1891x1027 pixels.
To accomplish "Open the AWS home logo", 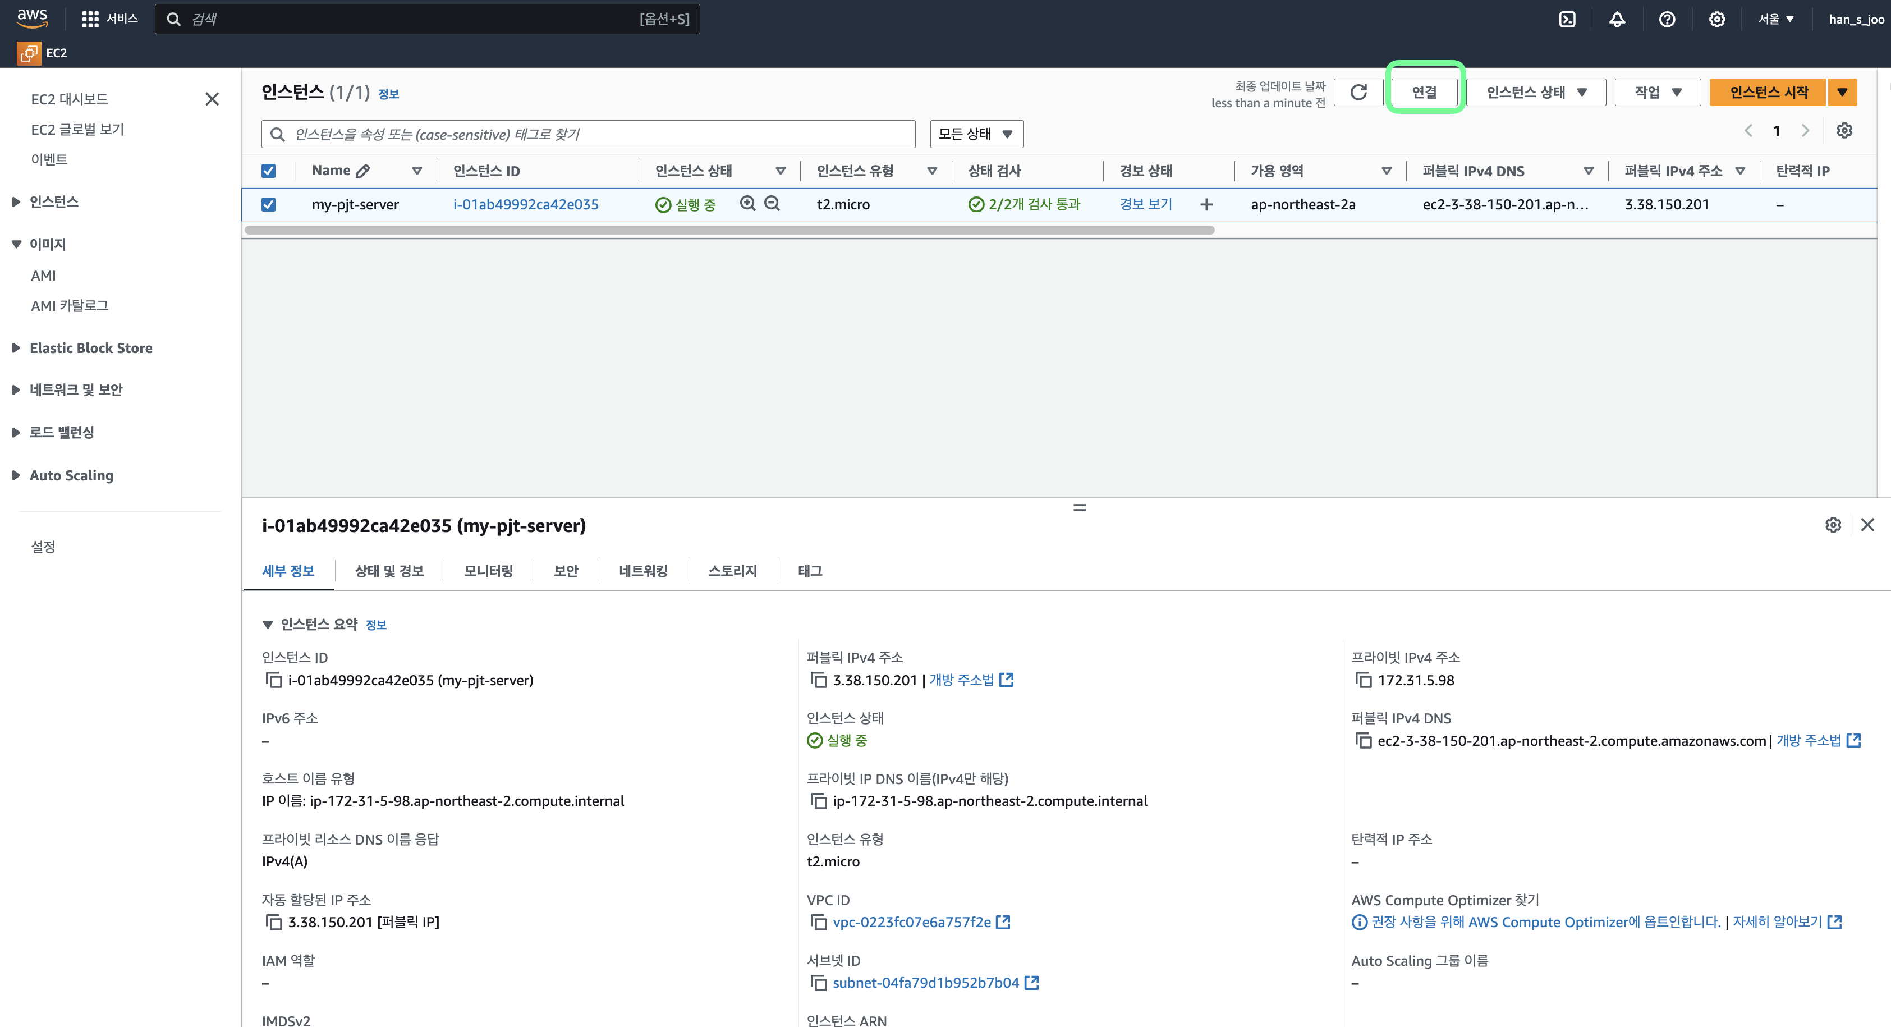I will click(33, 19).
